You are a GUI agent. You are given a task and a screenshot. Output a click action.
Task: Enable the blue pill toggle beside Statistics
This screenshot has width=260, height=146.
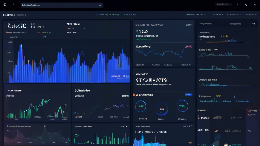point(188,95)
